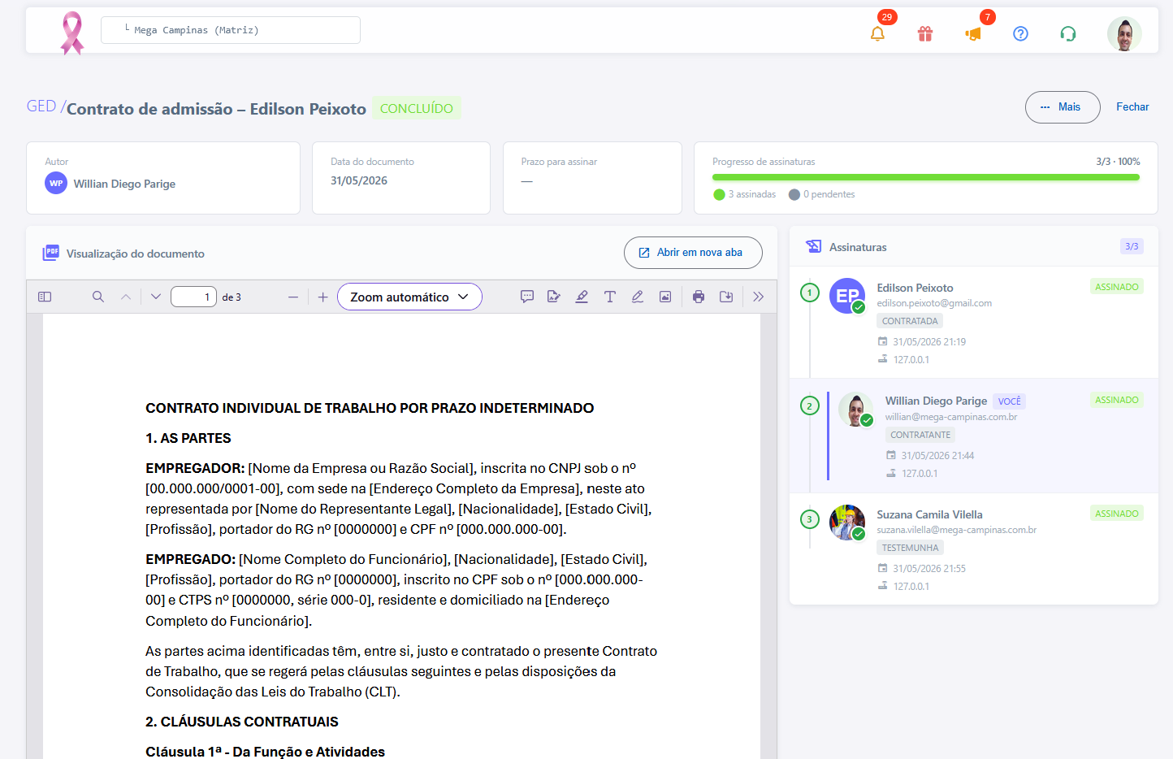Open the Mega Campinas (Matriz) company selector
The width and height of the screenshot is (1173, 759).
pyautogui.click(x=231, y=30)
